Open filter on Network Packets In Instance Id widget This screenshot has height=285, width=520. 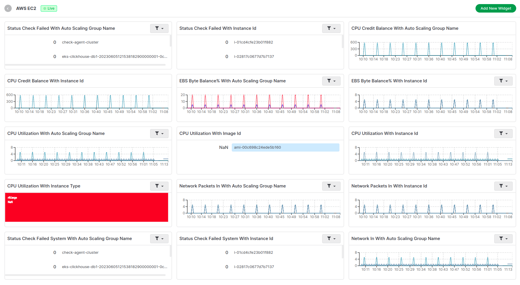point(503,186)
